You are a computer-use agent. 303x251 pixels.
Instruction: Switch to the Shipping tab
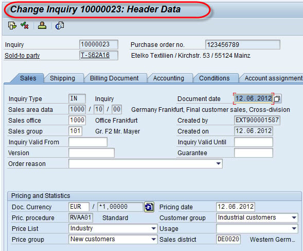[62, 78]
